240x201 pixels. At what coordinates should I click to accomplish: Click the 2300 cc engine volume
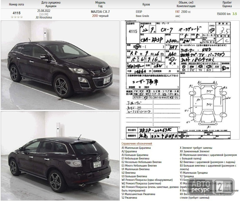[x=186, y=12]
